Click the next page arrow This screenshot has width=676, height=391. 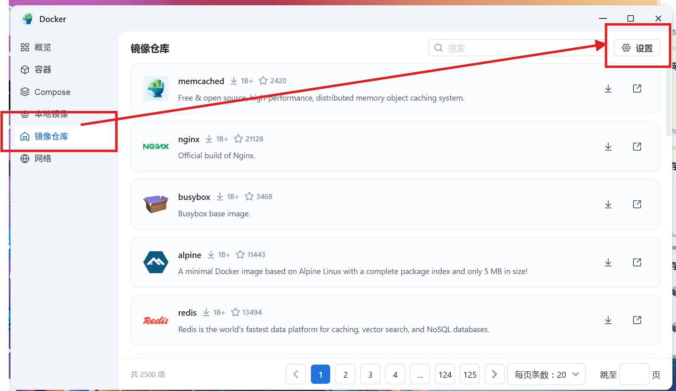pyautogui.click(x=494, y=374)
